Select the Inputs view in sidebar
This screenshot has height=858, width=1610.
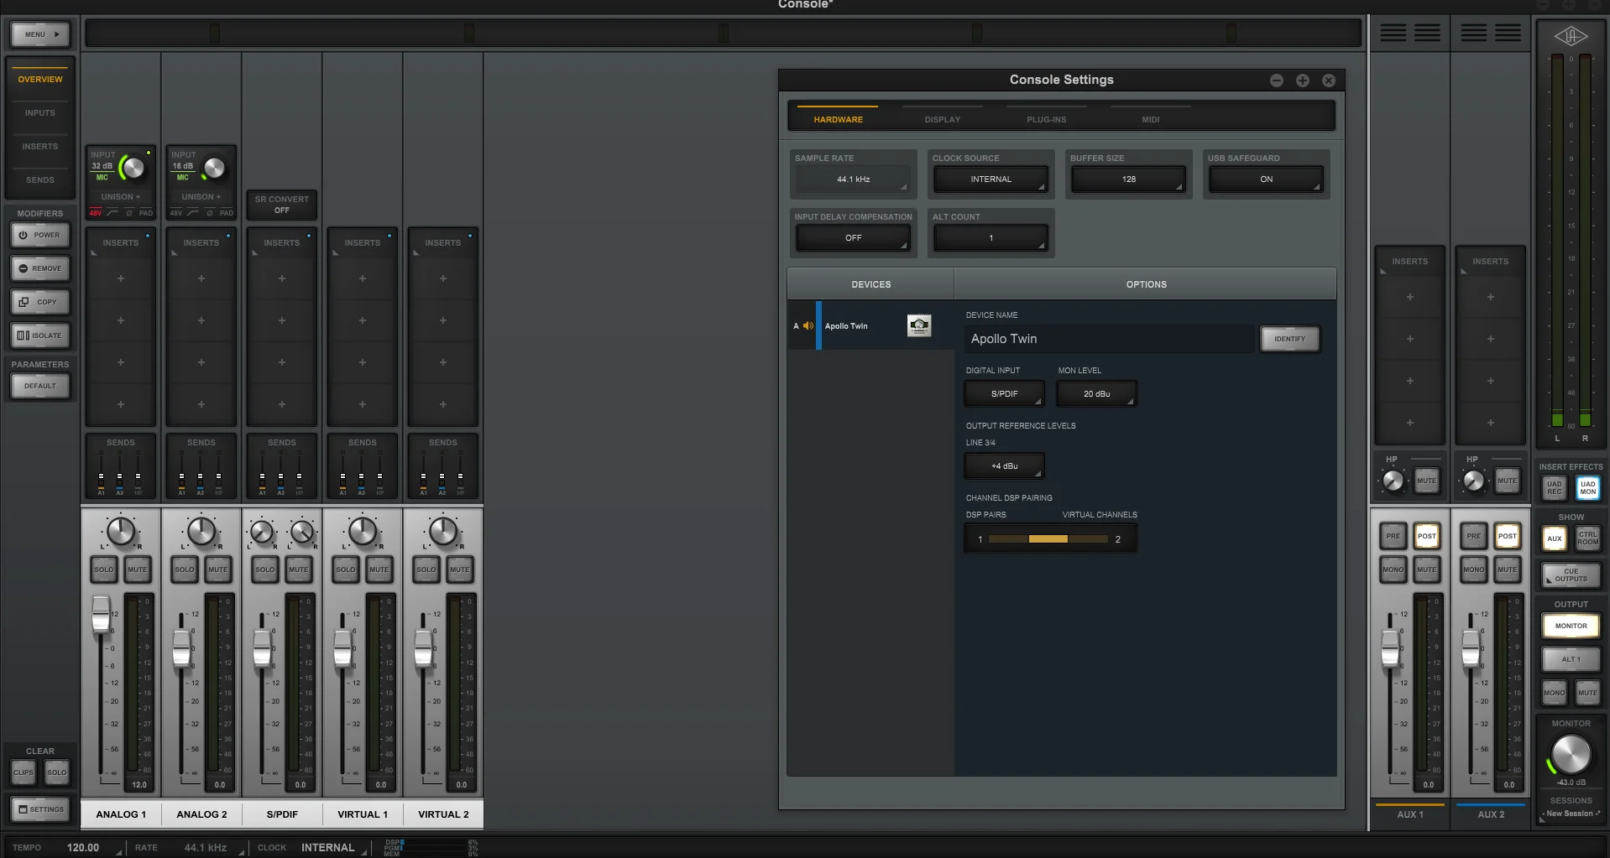pyautogui.click(x=40, y=112)
